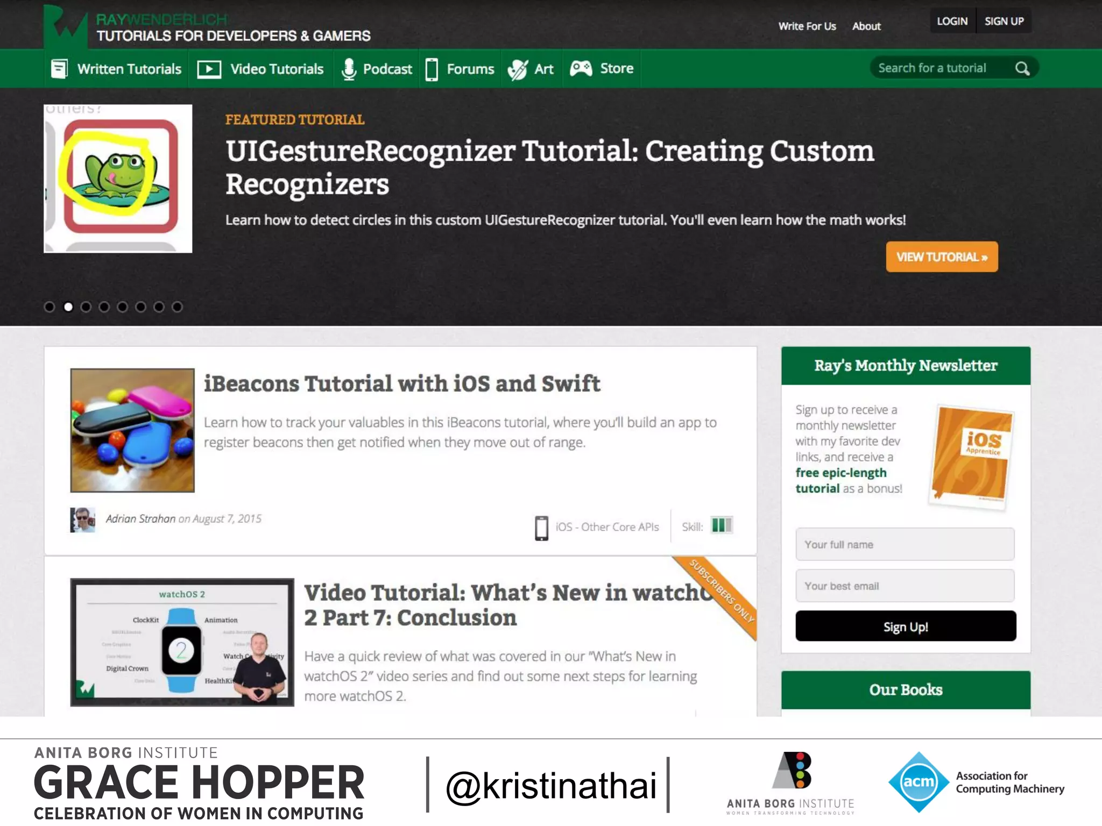Open the About link
Viewport: 1102px width, 826px height.
[866, 26]
